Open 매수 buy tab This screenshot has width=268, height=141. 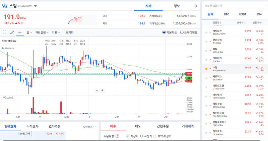coord(113,126)
